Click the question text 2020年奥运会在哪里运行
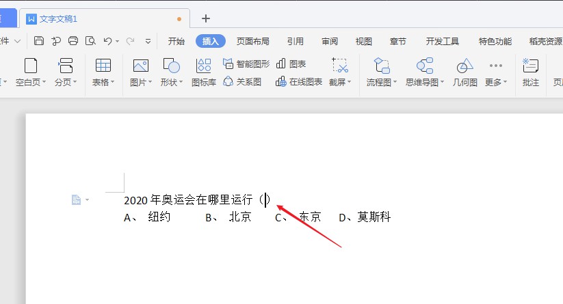Screen dimensions: 563x304 189,199
